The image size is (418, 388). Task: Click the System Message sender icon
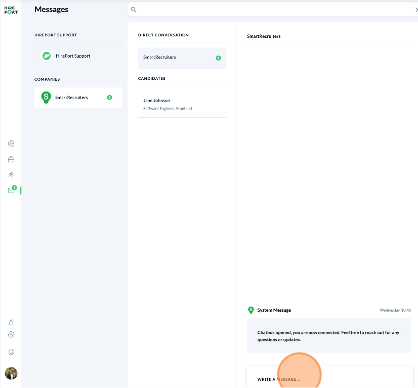(251, 310)
